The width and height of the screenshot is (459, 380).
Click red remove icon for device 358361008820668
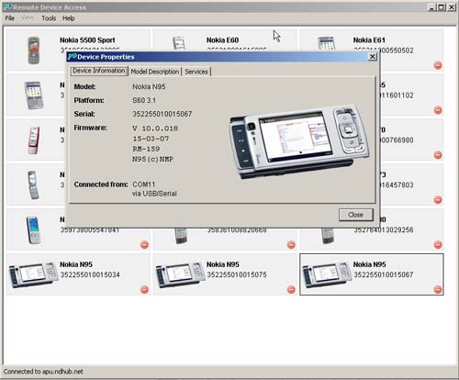coord(291,245)
